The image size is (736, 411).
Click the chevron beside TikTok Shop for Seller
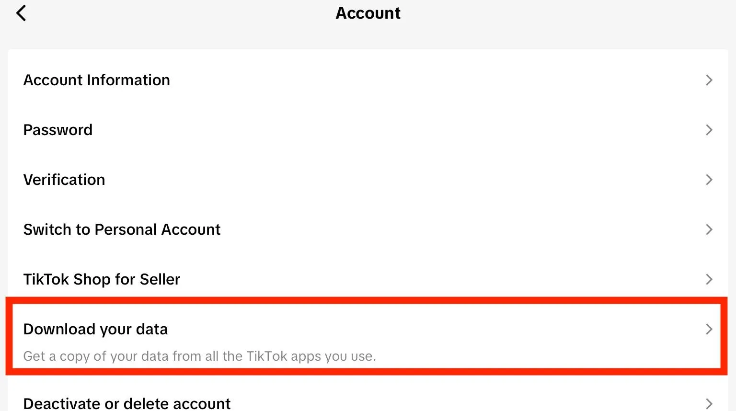[709, 279]
